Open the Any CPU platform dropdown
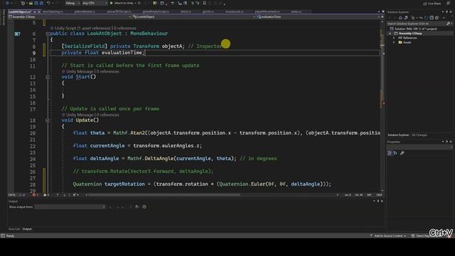 point(95,3)
